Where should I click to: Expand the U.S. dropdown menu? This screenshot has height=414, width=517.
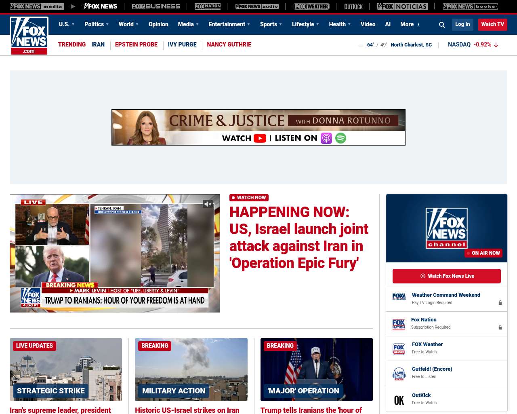[67, 24]
